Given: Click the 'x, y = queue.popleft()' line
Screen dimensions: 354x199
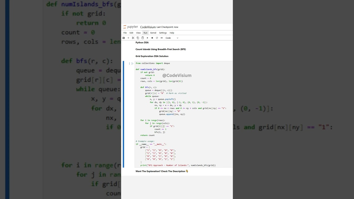Looking at the screenshot, I should pyautogui.click(x=163, y=99).
